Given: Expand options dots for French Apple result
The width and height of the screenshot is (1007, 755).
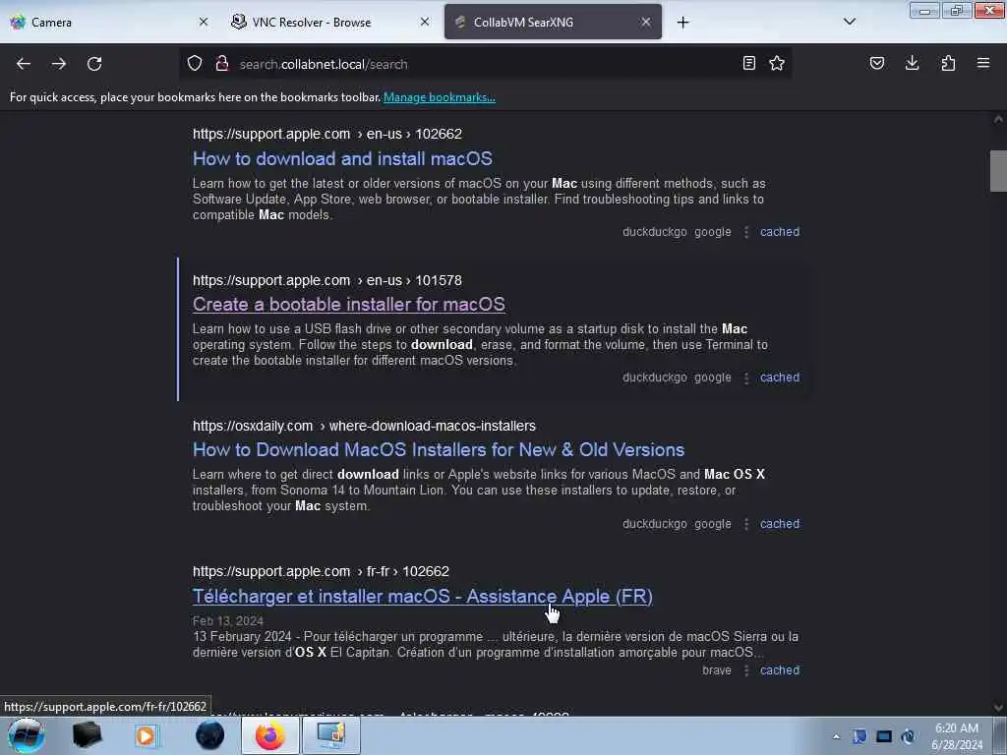Looking at the screenshot, I should pyautogui.click(x=746, y=670).
